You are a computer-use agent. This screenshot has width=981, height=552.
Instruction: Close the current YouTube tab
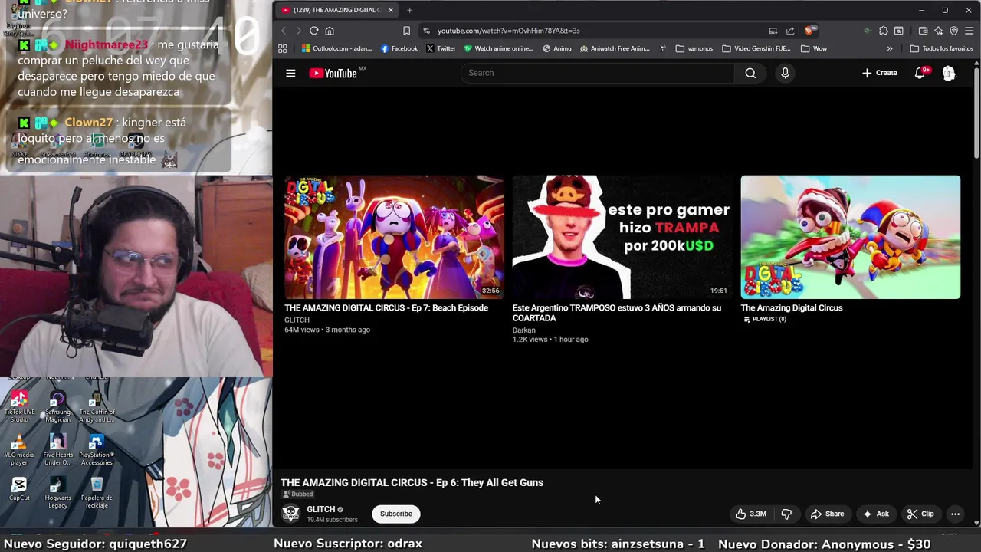(x=391, y=10)
